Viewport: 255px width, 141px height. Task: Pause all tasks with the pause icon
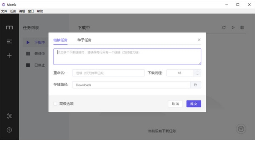(x=242, y=27)
